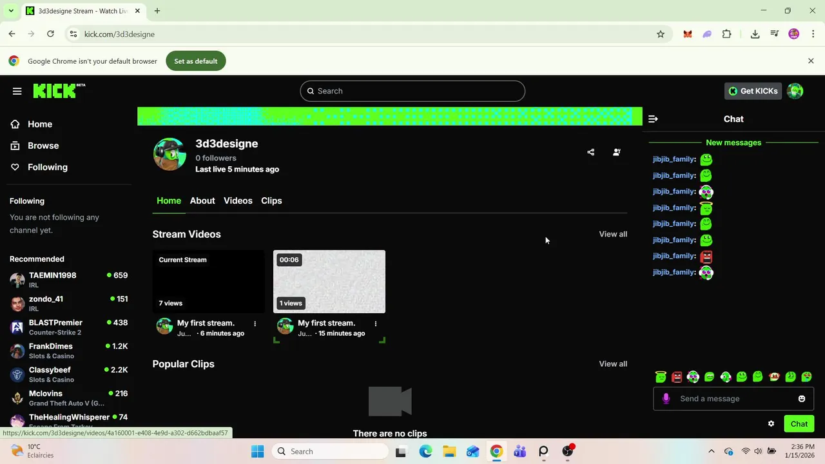Click the New messages indicator

click(x=733, y=142)
